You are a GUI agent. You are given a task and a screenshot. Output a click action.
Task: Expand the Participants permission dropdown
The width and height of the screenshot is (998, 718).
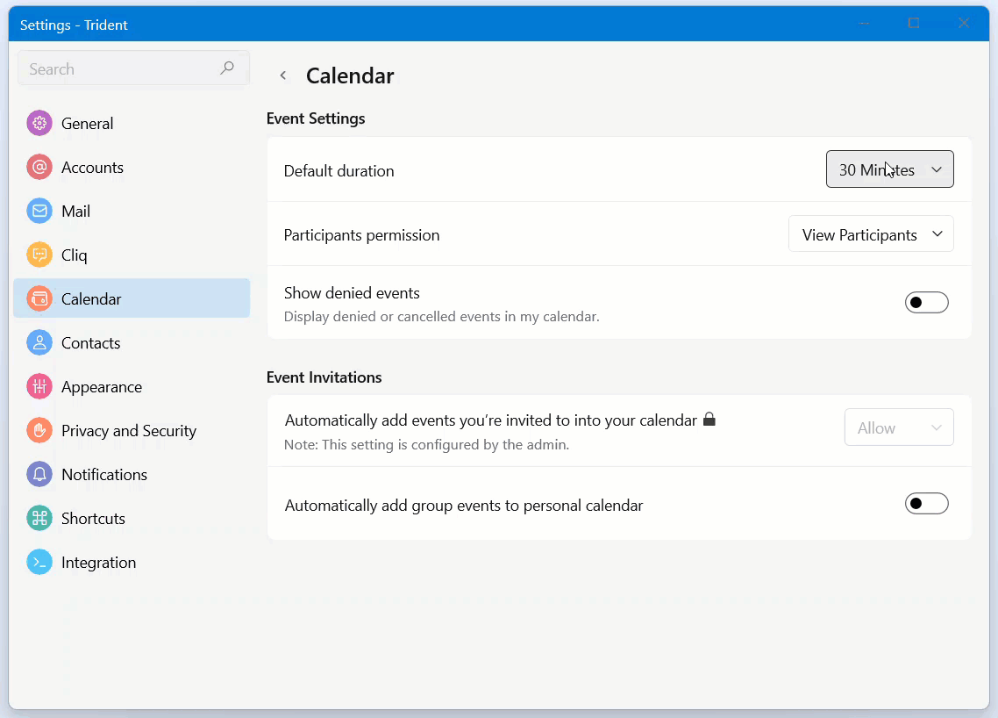point(870,234)
